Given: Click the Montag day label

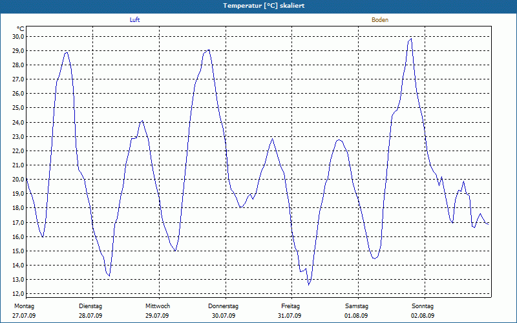Looking at the screenshot, I should pyautogui.click(x=24, y=306).
